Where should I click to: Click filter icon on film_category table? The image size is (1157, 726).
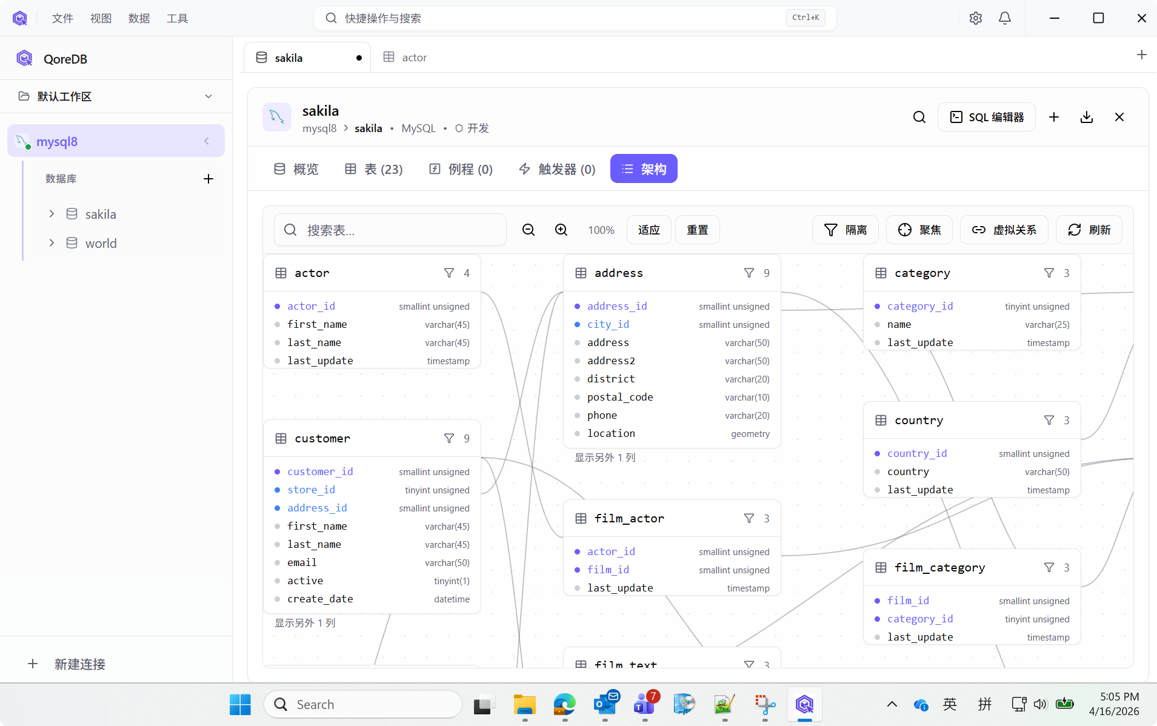(x=1049, y=567)
